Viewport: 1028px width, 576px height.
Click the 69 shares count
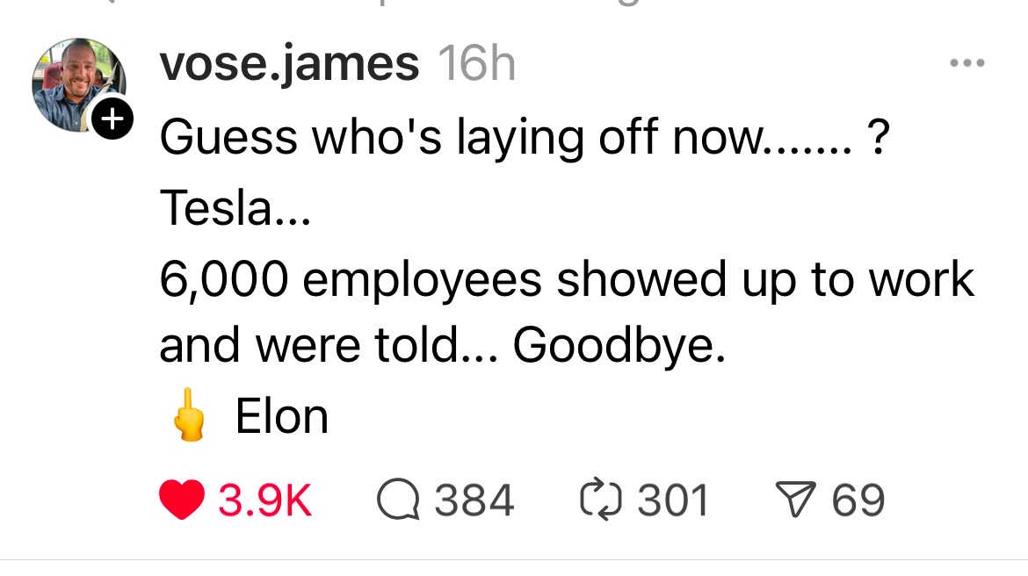tap(858, 500)
